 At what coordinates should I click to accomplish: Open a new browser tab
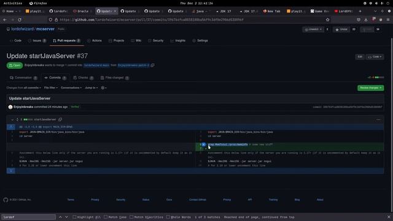[x=360, y=11]
